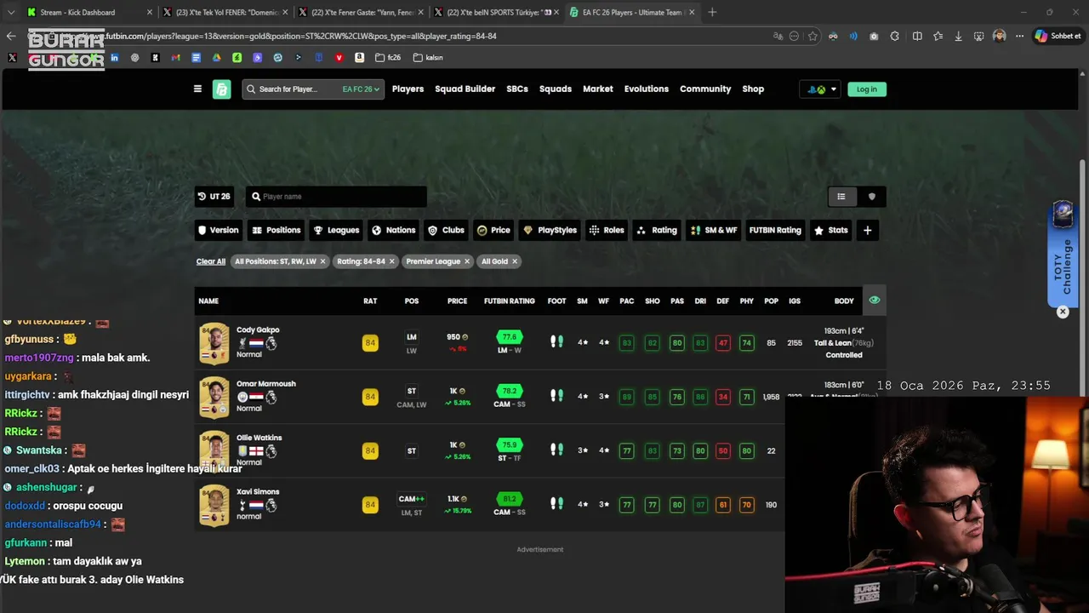Remove the All Gold filter chip

(x=515, y=261)
